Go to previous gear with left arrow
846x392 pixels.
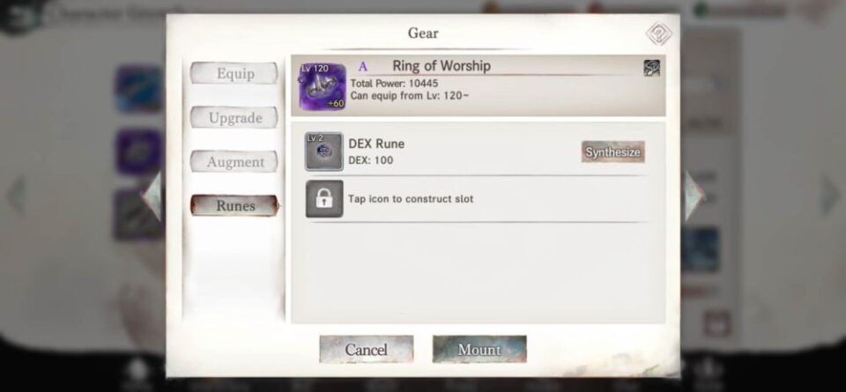coord(152,196)
